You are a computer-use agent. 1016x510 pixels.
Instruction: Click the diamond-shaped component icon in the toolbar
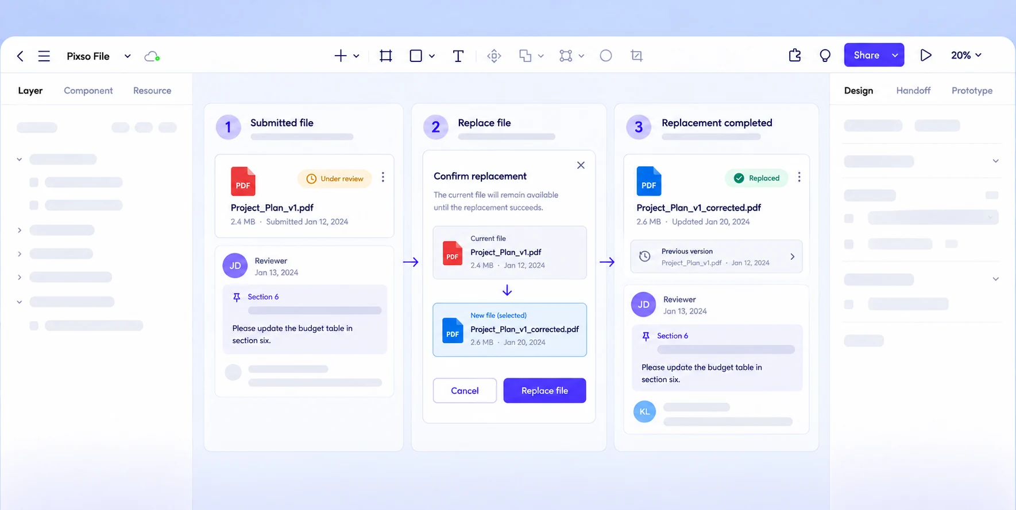pos(494,56)
